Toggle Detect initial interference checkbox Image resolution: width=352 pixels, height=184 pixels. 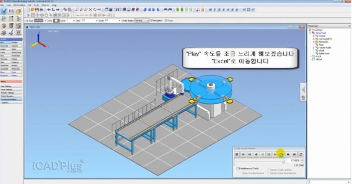[x=269, y=173]
